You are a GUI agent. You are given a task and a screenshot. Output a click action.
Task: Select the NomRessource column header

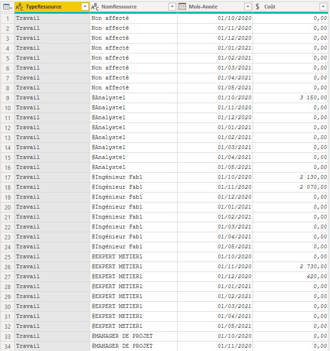click(x=134, y=7)
